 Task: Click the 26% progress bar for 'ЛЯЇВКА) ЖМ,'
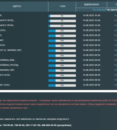click(x=62, y=60)
